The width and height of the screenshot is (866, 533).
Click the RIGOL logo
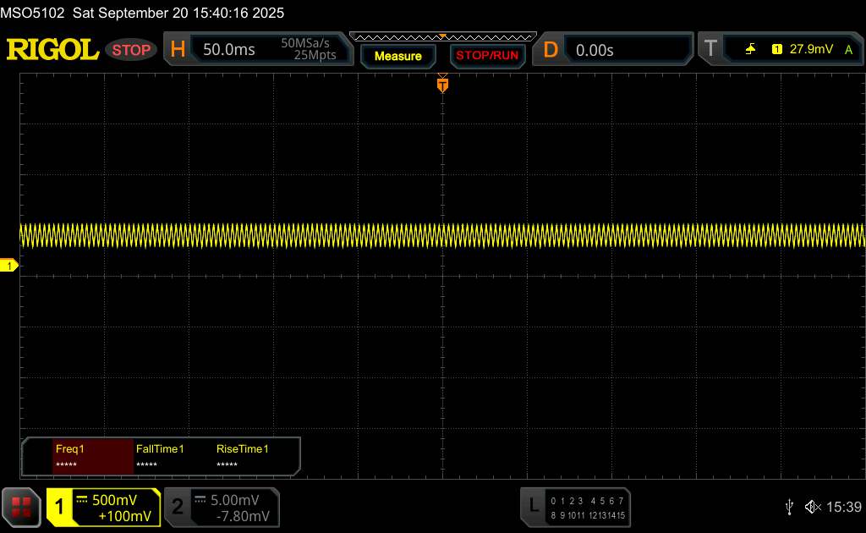[x=52, y=50]
